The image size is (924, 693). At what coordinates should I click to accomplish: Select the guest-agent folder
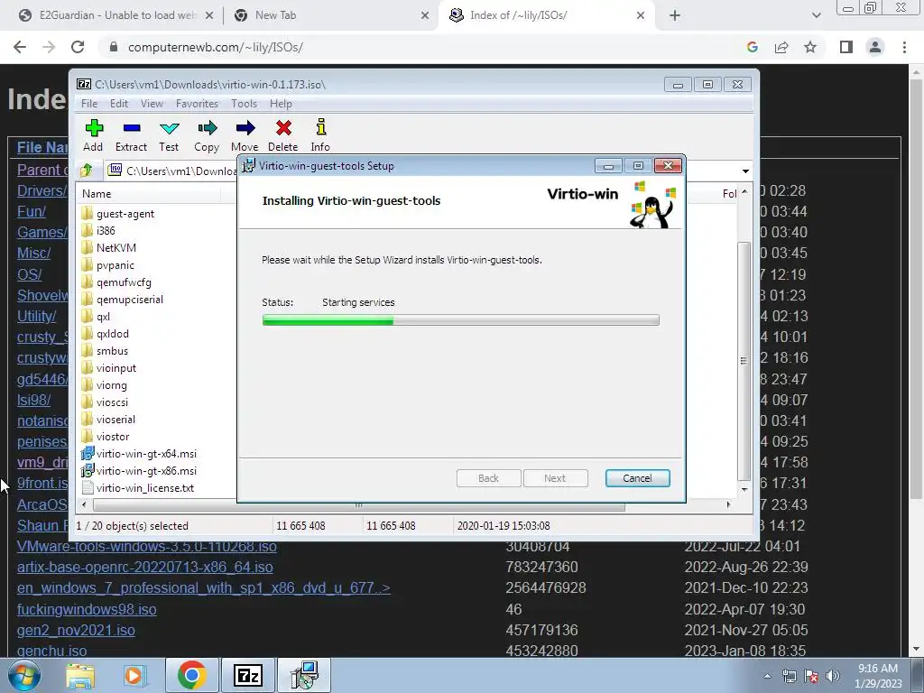coord(125,213)
